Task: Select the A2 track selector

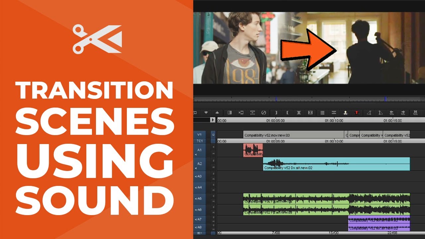Action: pos(199,164)
